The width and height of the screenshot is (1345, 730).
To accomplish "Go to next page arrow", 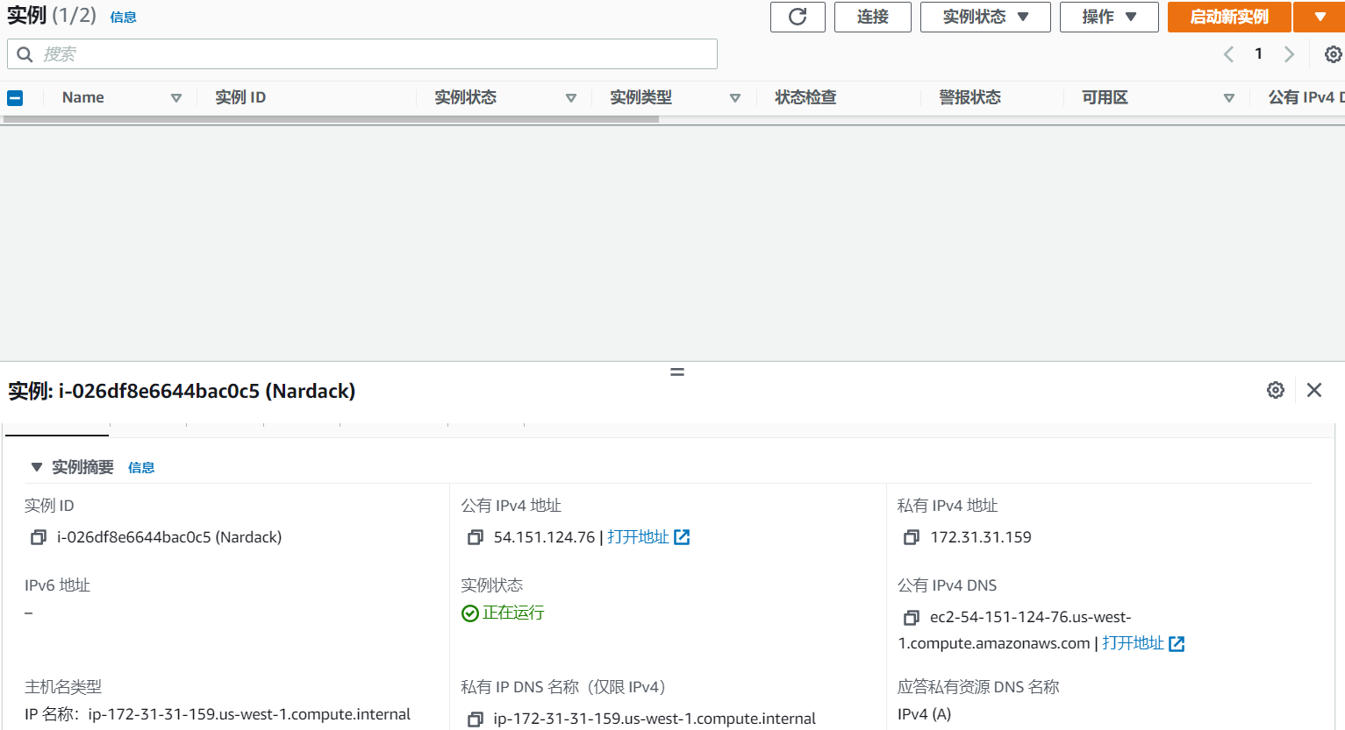I will click(1289, 54).
